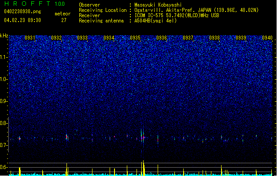Click the tallest yellow intensity spike

pos(143,168)
